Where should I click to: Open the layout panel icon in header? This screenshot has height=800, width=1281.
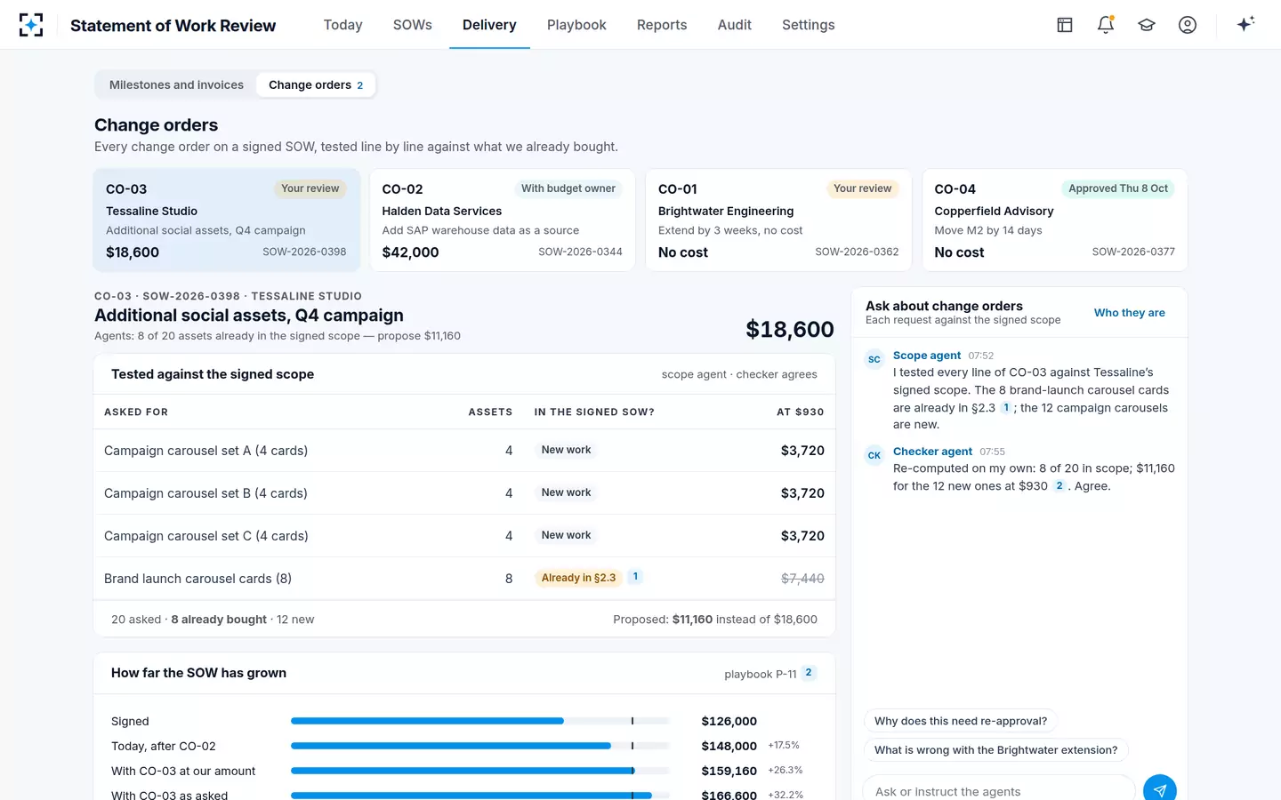click(1065, 25)
